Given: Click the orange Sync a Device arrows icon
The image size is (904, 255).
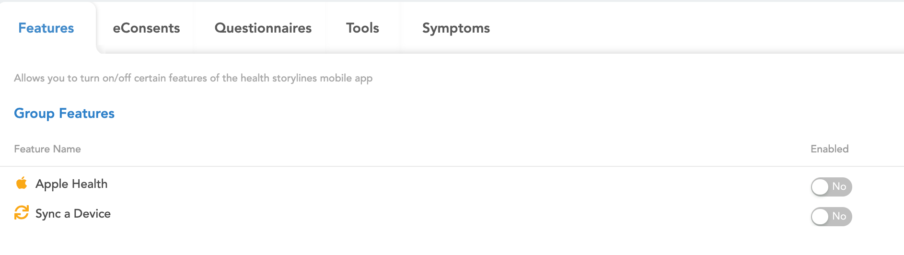Looking at the screenshot, I should (x=22, y=213).
